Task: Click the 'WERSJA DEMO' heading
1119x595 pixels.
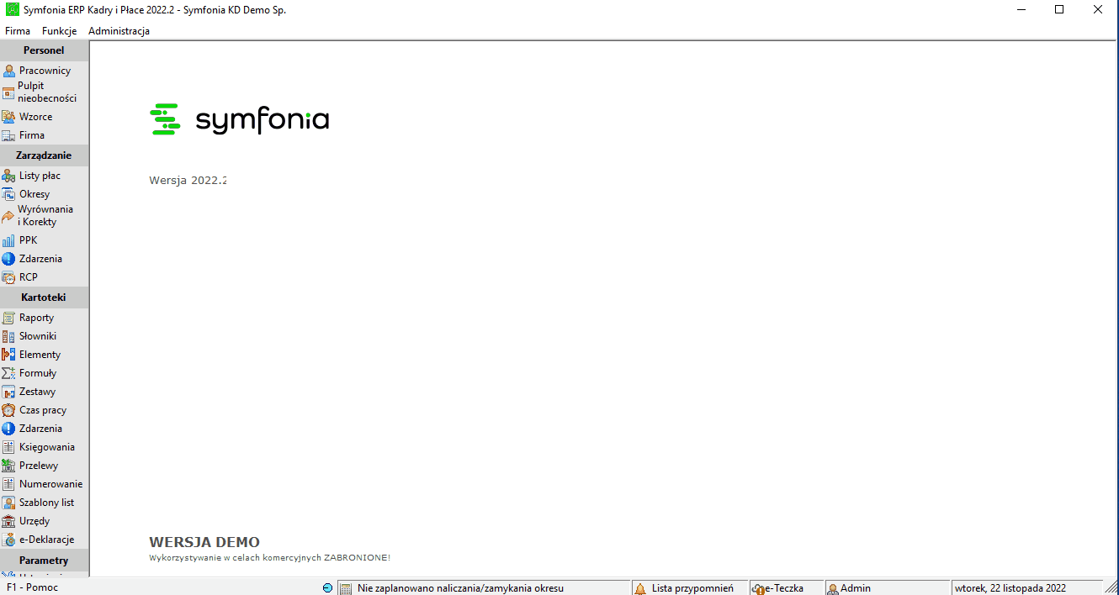Action: (204, 543)
